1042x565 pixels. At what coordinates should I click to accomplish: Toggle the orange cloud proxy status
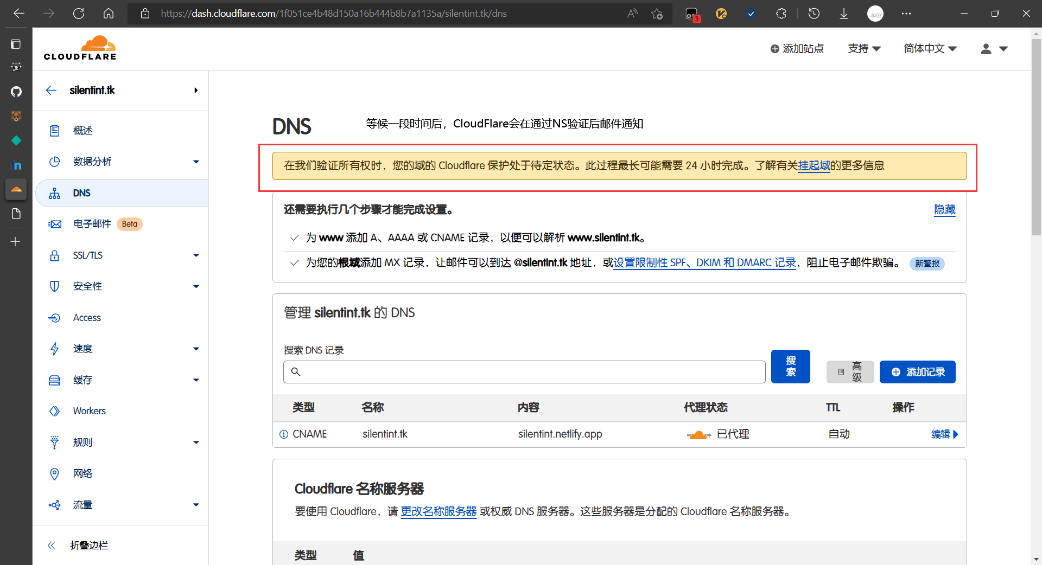click(x=698, y=434)
